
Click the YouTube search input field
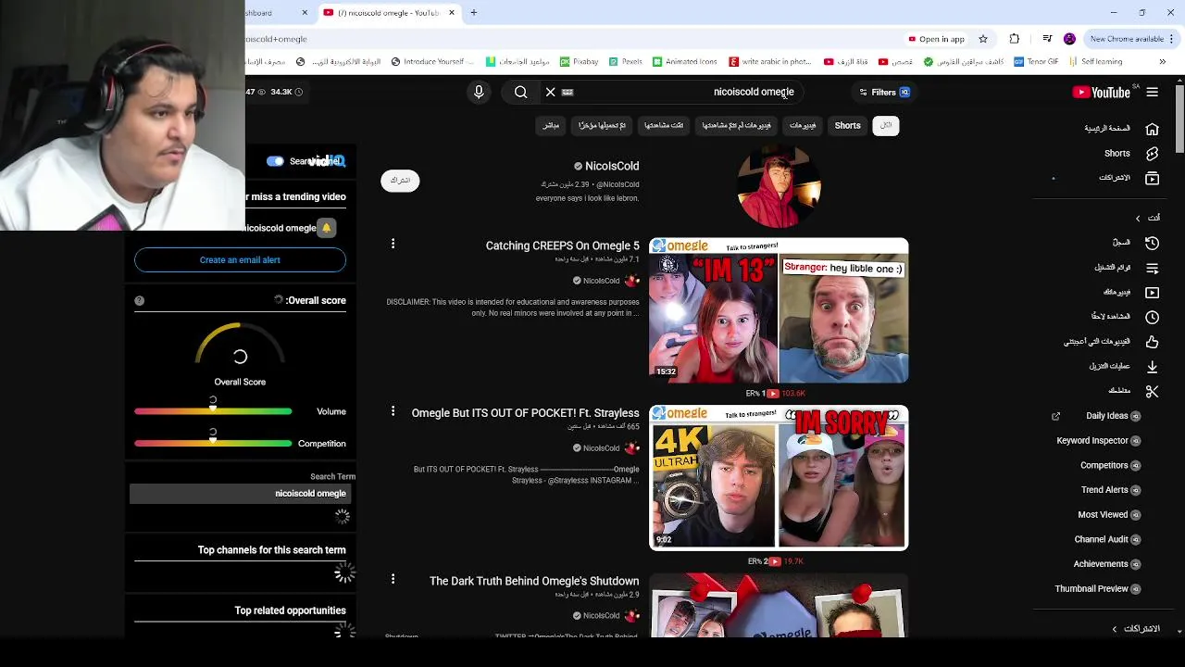click(685, 92)
